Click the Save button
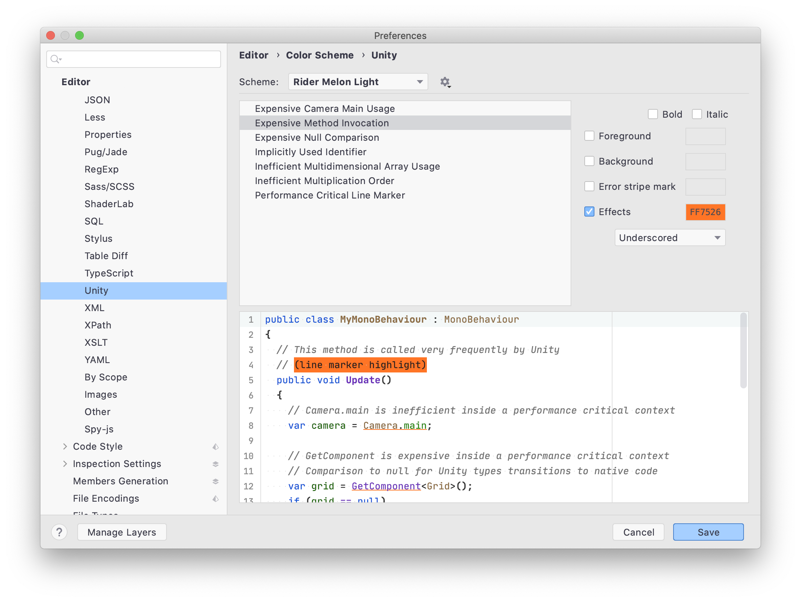The image size is (801, 602). coord(708,532)
